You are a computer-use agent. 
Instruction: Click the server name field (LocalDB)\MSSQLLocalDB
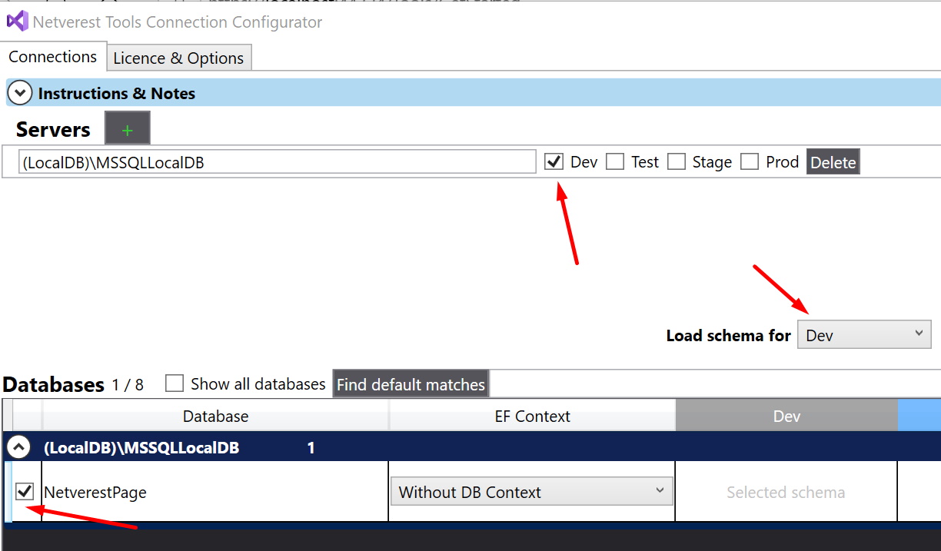pyautogui.click(x=277, y=162)
